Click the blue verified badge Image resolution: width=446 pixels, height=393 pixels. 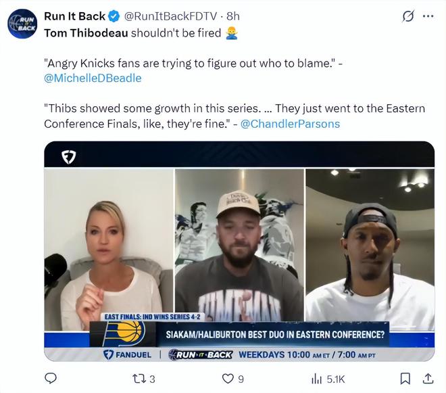point(115,16)
